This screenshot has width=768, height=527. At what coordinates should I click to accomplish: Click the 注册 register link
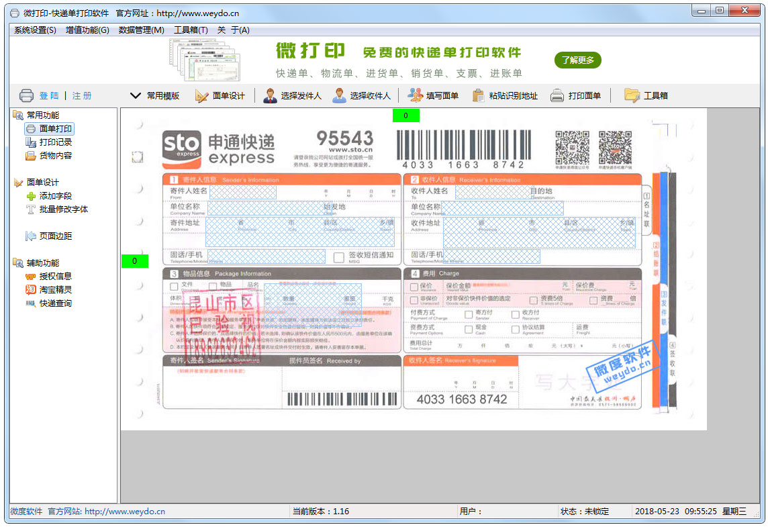82,96
